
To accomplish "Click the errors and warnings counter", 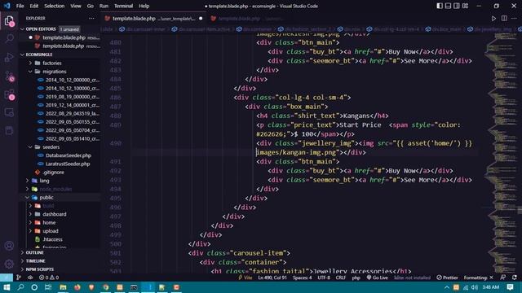I will [49, 278].
